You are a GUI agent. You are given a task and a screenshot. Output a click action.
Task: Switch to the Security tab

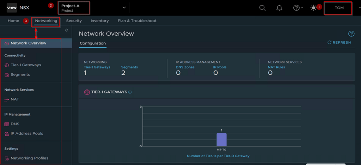click(74, 21)
